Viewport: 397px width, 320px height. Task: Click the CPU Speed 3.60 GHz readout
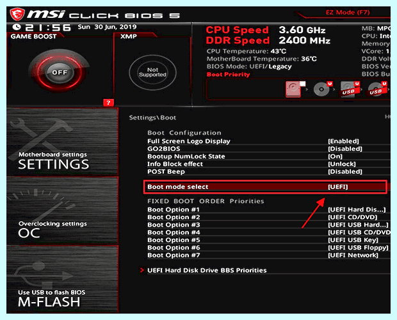click(x=266, y=30)
